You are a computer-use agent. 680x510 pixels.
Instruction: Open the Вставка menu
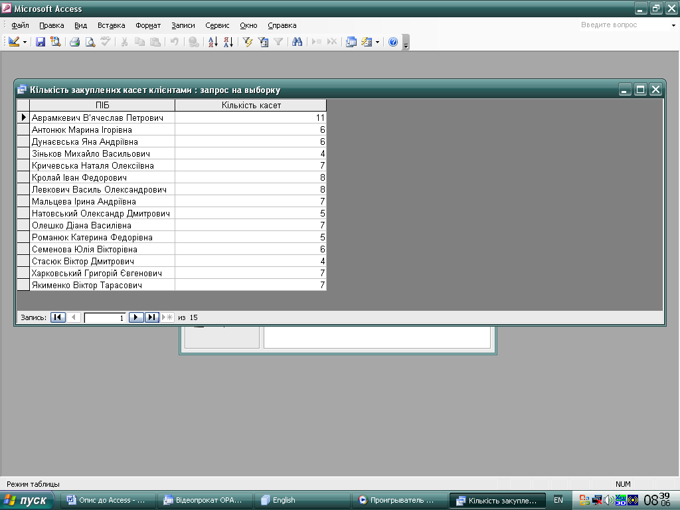tap(112, 25)
